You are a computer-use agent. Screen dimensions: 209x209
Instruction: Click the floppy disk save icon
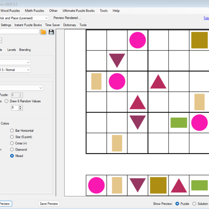51,32
